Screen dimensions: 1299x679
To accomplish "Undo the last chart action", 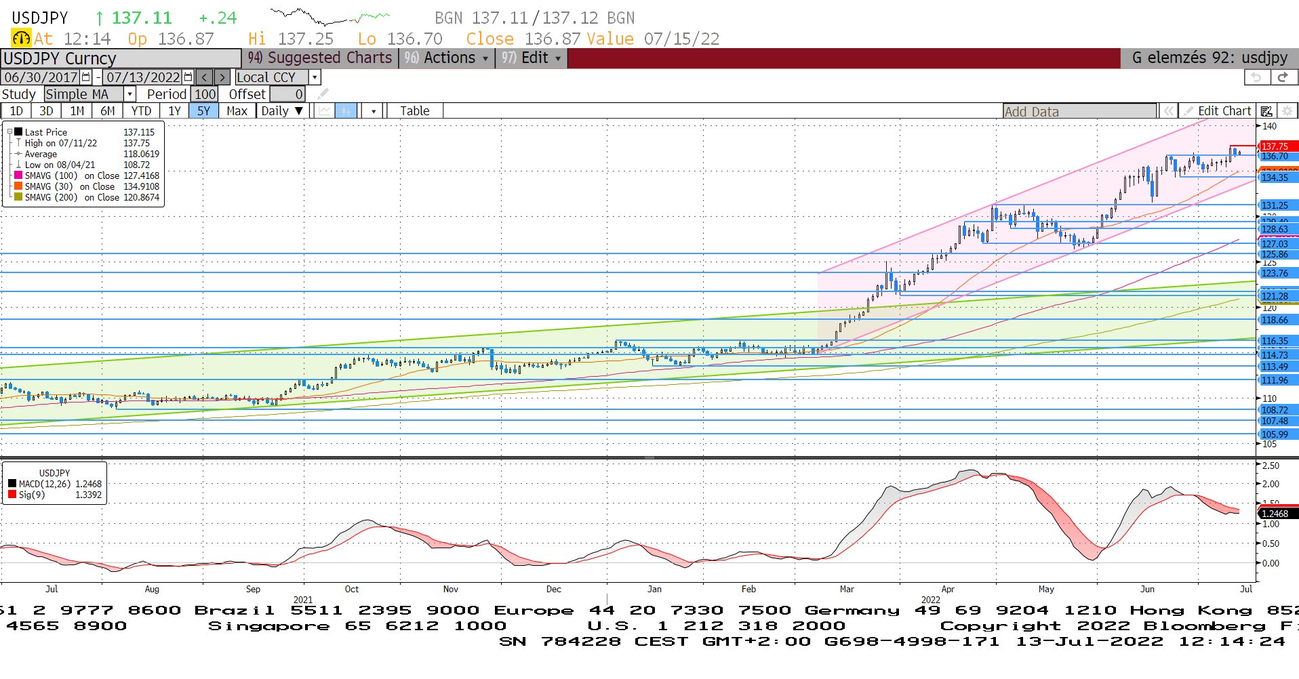I will (1256, 77).
